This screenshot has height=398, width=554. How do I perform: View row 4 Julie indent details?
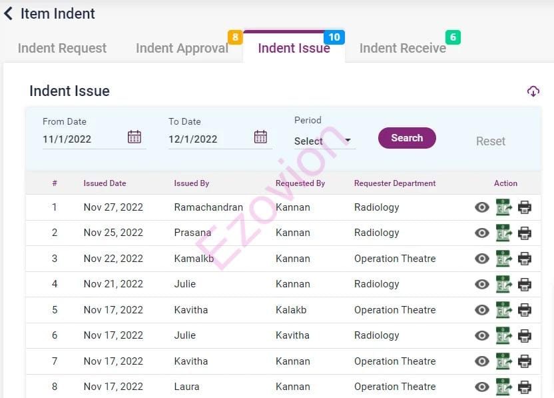click(481, 285)
